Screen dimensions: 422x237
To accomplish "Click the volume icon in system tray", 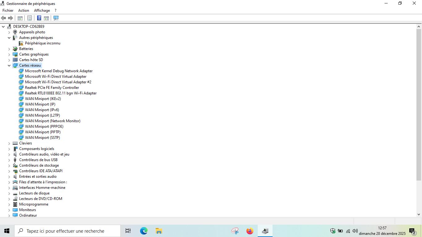I will 355,231.
